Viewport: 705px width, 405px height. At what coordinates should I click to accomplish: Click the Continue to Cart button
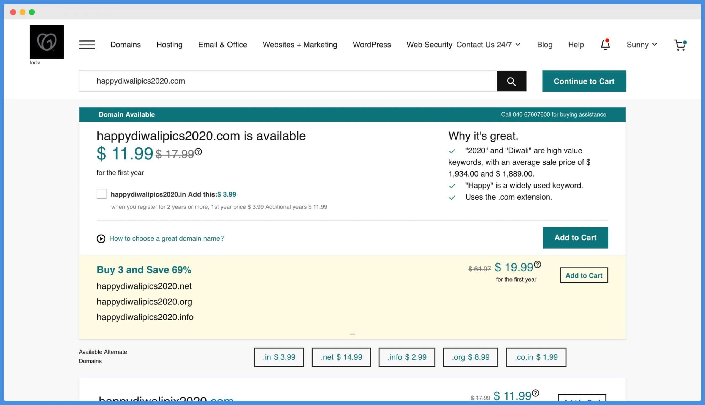584,81
